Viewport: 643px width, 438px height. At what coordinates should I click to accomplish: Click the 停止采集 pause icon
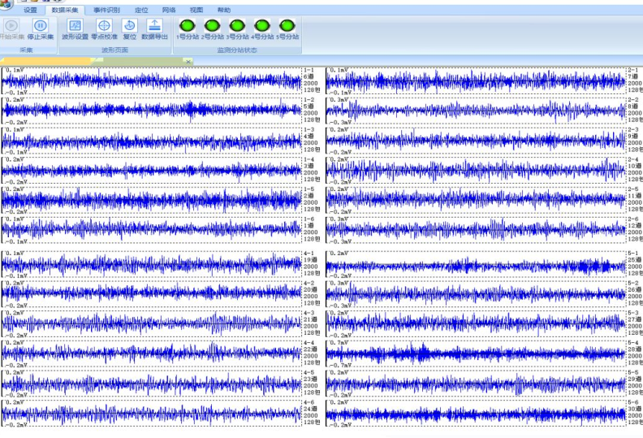[41, 26]
